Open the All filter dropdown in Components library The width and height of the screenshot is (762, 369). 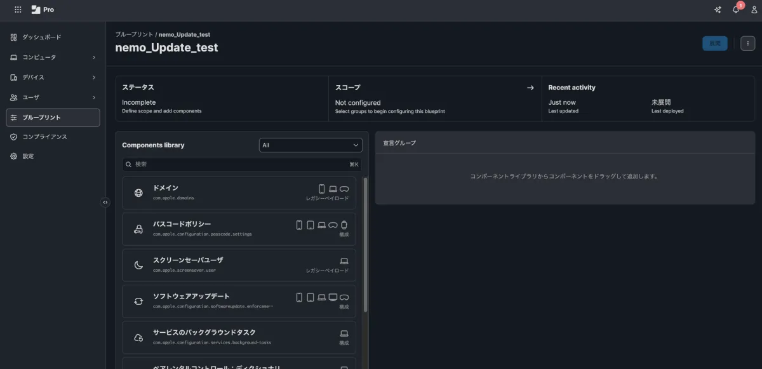311,145
